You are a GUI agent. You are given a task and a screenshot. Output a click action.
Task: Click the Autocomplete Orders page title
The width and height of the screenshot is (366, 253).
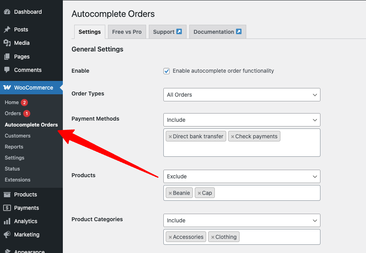coord(113,14)
